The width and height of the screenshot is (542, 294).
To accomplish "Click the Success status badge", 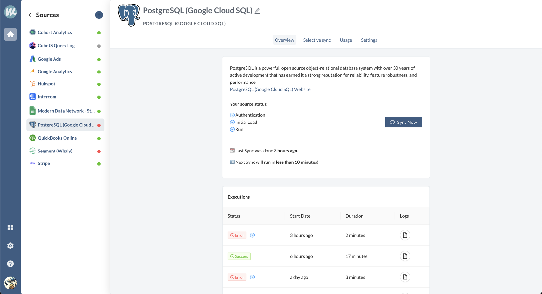I will pyautogui.click(x=239, y=256).
